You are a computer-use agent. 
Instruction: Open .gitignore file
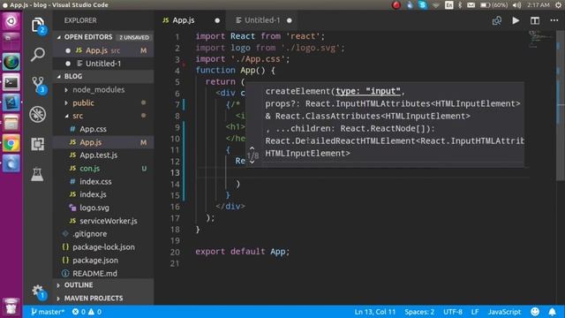tap(103, 233)
